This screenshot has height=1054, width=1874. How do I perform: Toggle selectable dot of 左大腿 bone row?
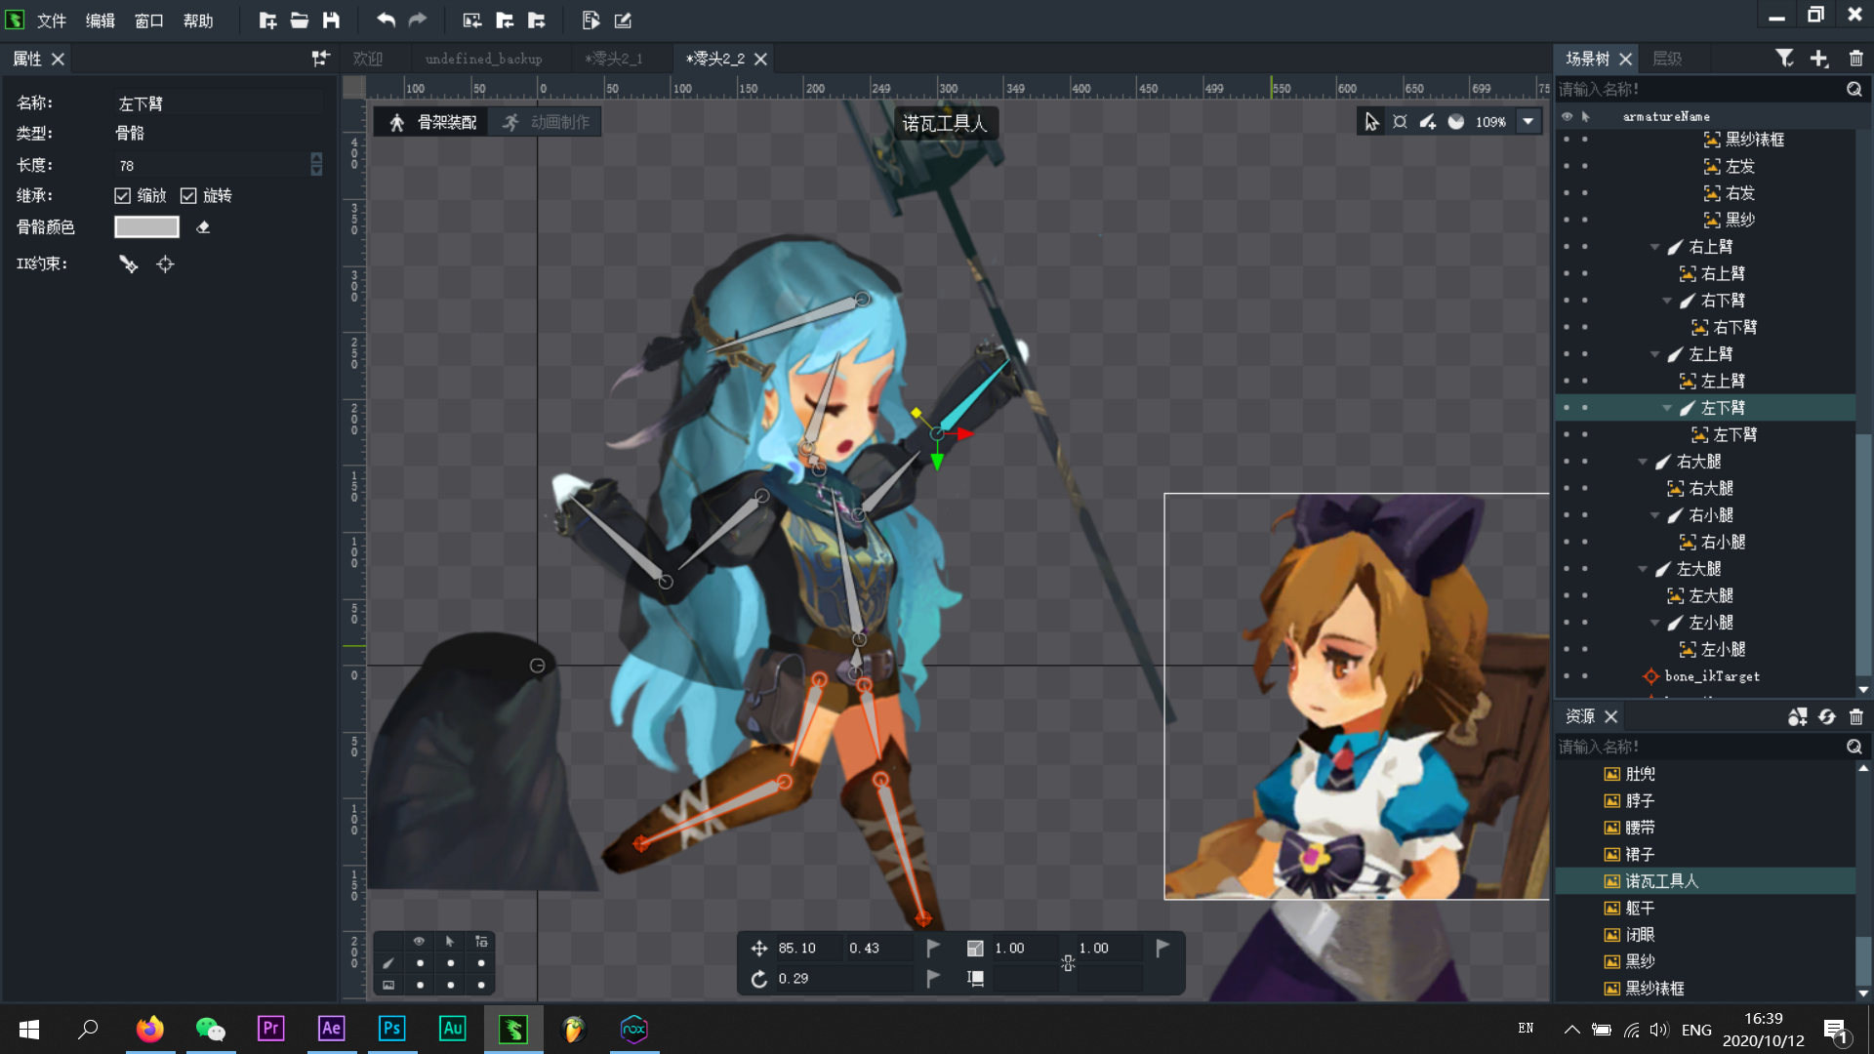[1584, 569]
